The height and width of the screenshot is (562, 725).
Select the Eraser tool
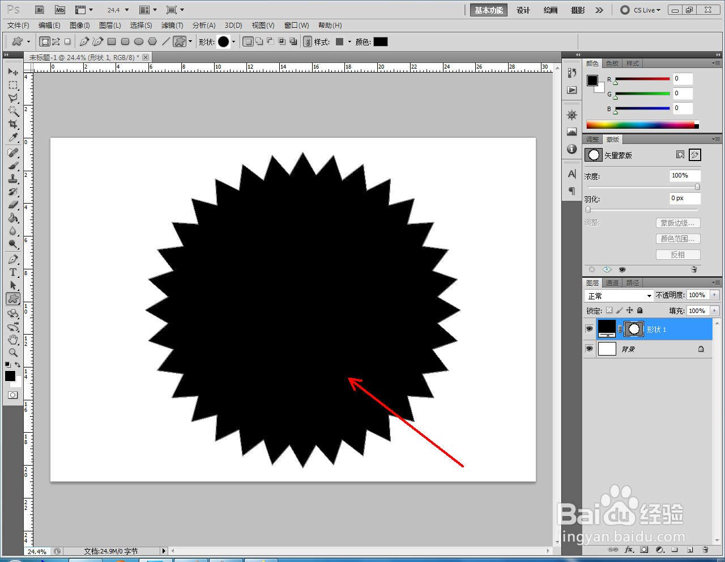pyautogui.click(x=13, y=205)
